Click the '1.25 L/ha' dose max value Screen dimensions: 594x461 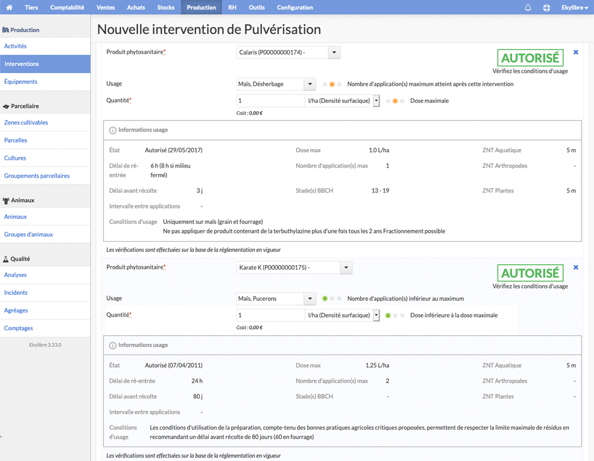coord(377,365)
